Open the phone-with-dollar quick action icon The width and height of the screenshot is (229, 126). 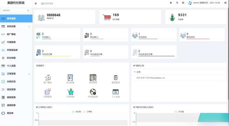[116, 78]
